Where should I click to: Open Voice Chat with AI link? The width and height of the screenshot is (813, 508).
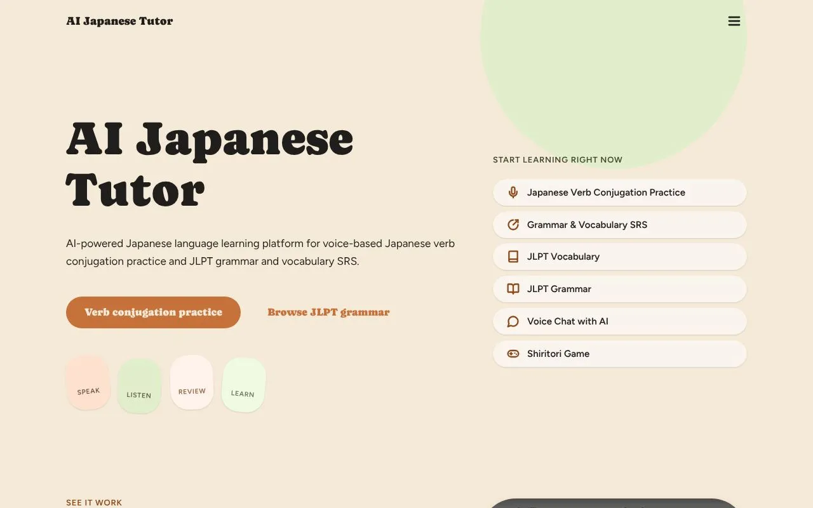620,321
